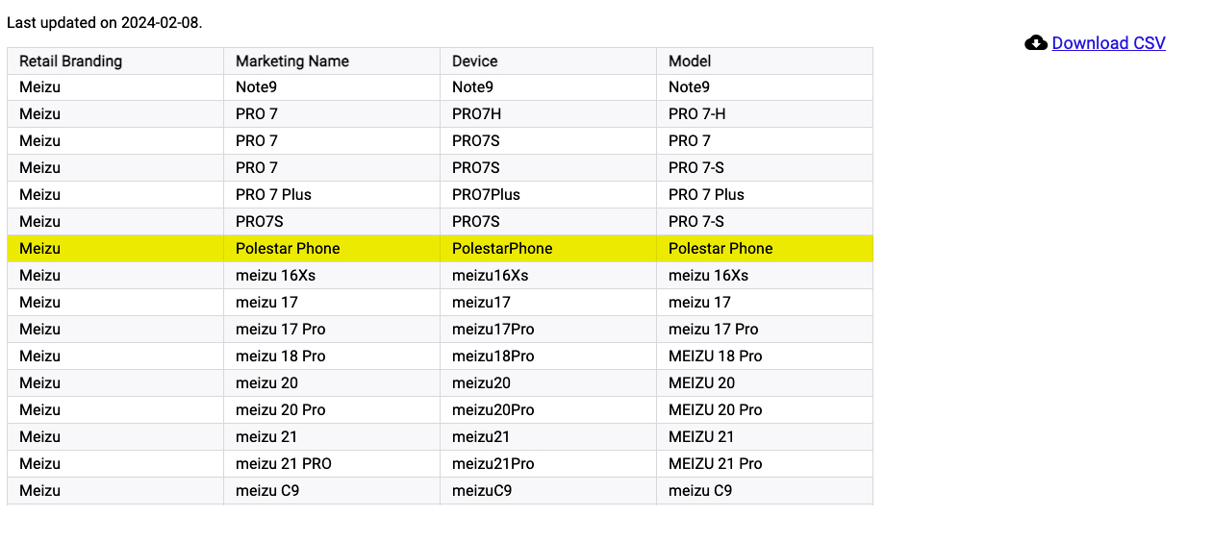This screenshot has height=541, width=1213.
Task: Click the meizu21 device cell
Action: coord(481,437)
